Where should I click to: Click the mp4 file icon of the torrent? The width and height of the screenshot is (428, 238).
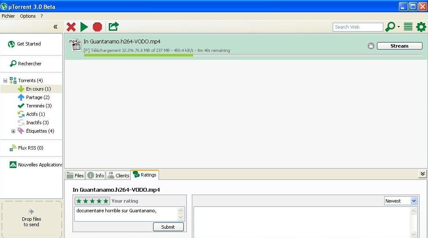75,45
